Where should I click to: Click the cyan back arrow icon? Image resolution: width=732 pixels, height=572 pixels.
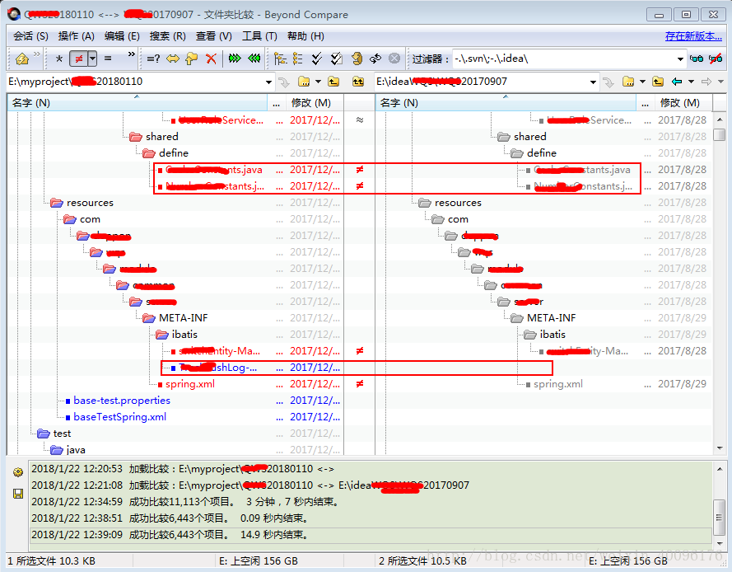click(677, 82)
